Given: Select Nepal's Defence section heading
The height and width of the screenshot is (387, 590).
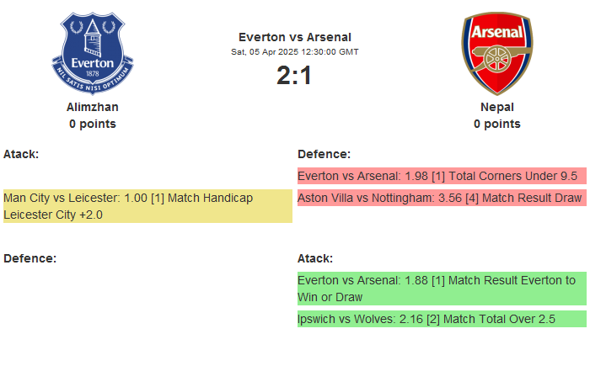Looking at the screenshot, I should [x=324, y=154].
